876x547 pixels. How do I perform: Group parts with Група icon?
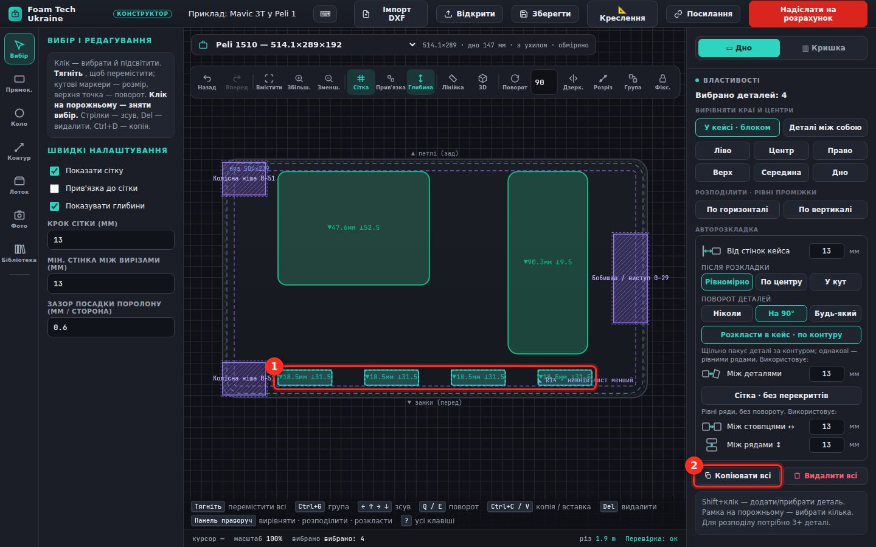[x=633, y=82]
